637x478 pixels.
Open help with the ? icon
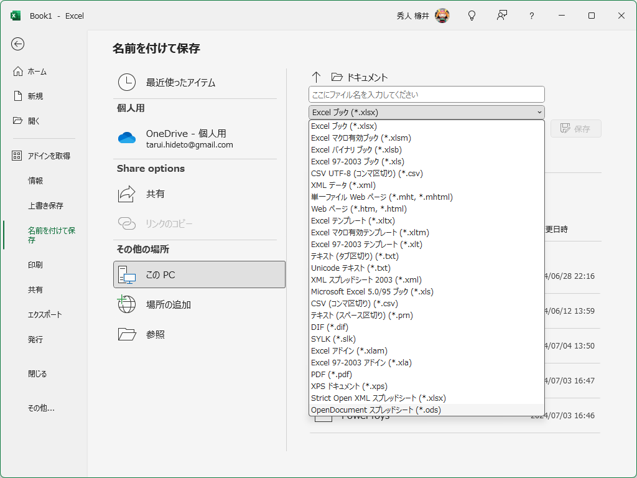[531, 16]
